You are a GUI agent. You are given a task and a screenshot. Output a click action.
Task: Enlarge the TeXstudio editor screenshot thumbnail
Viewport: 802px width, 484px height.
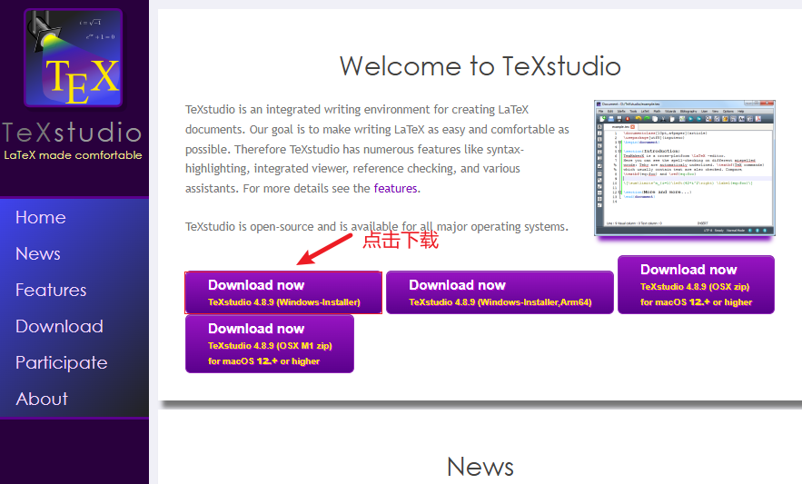pyautogui.click(x=684, y=168)
